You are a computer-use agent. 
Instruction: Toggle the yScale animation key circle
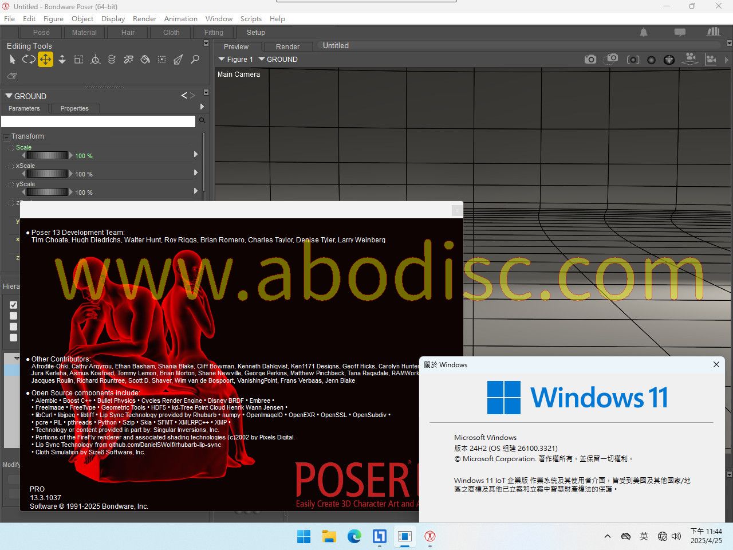(11, 185)
